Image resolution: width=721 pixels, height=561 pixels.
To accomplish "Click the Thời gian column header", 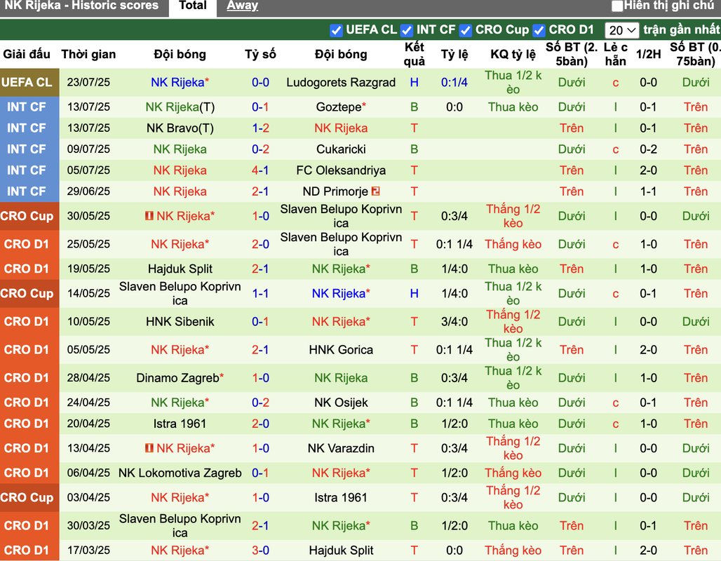I will 88,54.
